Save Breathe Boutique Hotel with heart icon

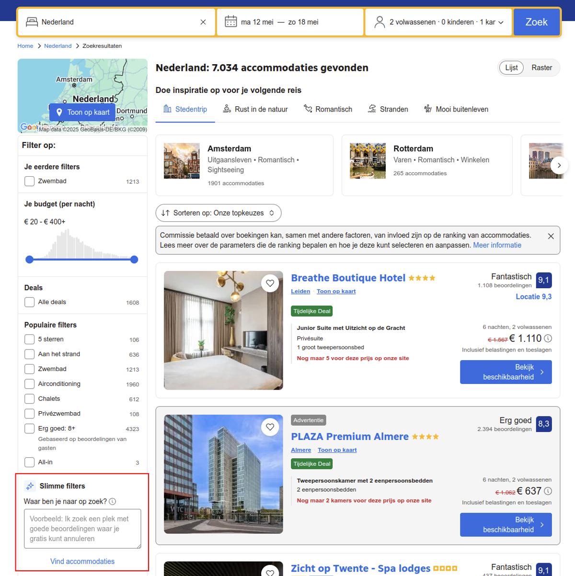[270, 283]
